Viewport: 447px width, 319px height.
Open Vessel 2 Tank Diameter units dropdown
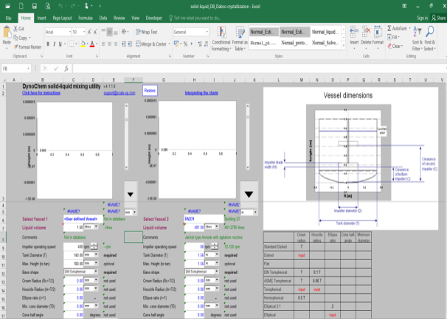[x=217, y=255]
